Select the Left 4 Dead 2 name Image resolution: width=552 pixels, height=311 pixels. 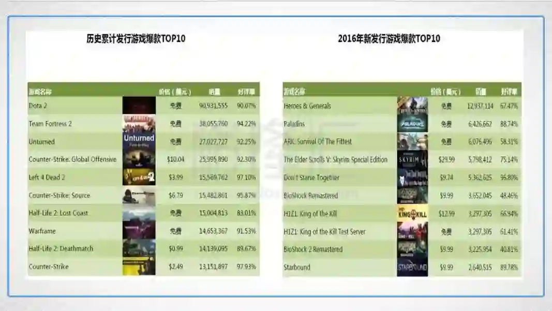[47, 177]
